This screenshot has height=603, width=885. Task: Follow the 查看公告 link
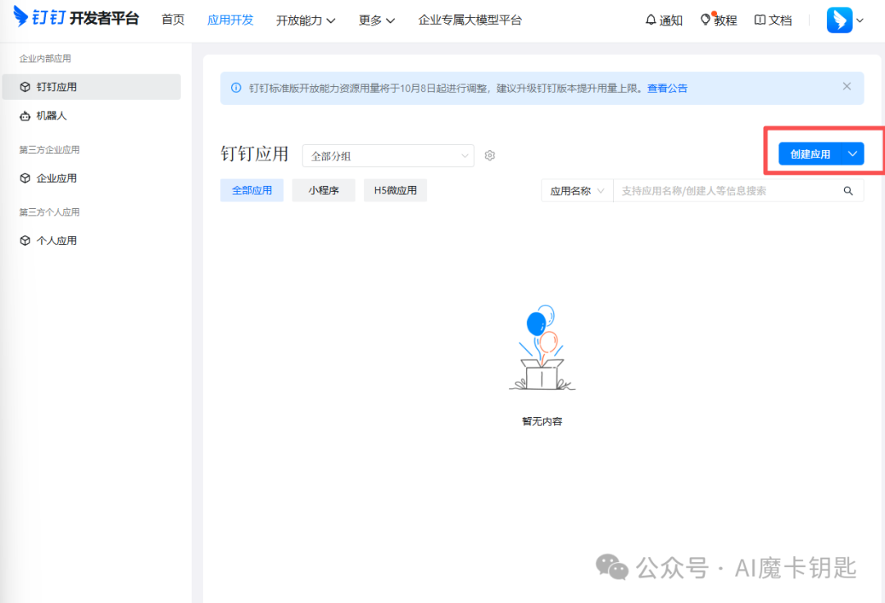(x=667, y=88)
